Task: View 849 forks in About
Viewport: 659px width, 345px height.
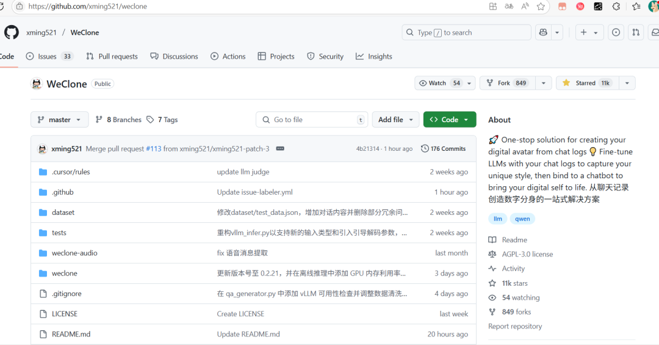Action: [510, 312]
